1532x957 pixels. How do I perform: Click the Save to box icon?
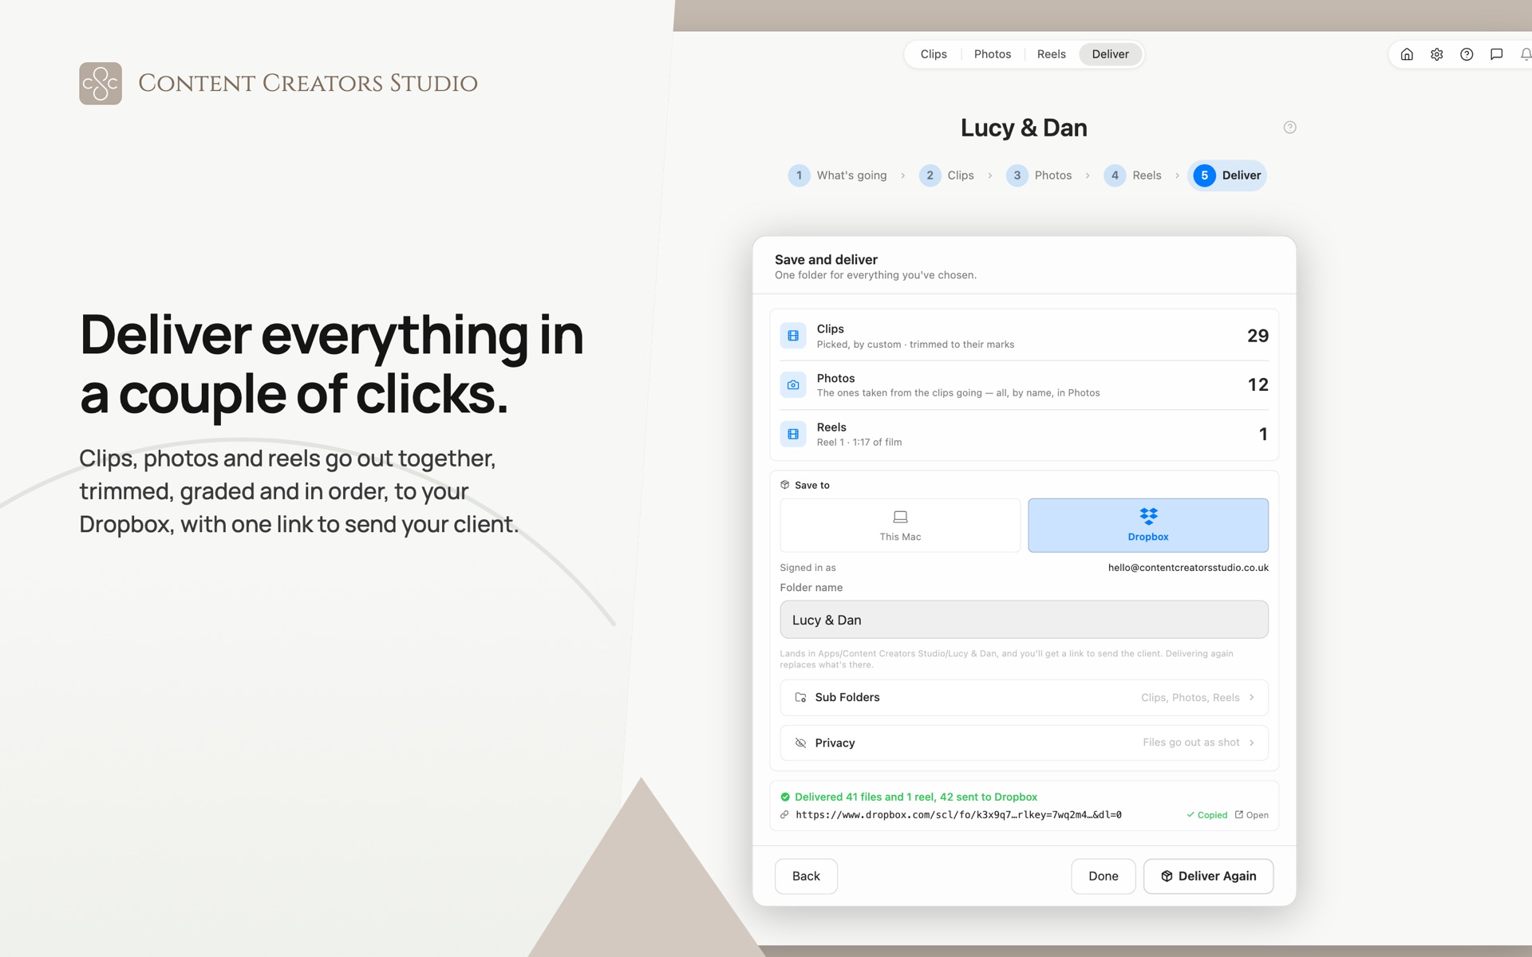(x=784, y=485)
